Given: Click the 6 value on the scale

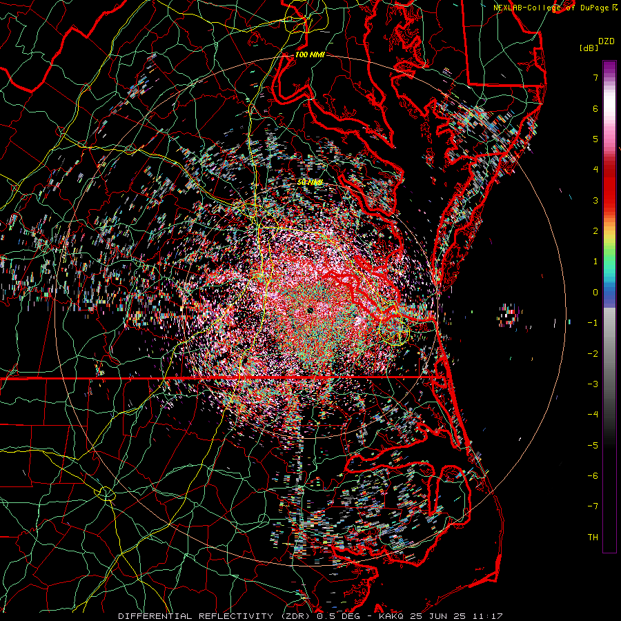Looking at the screenshot, I should 595,108.
